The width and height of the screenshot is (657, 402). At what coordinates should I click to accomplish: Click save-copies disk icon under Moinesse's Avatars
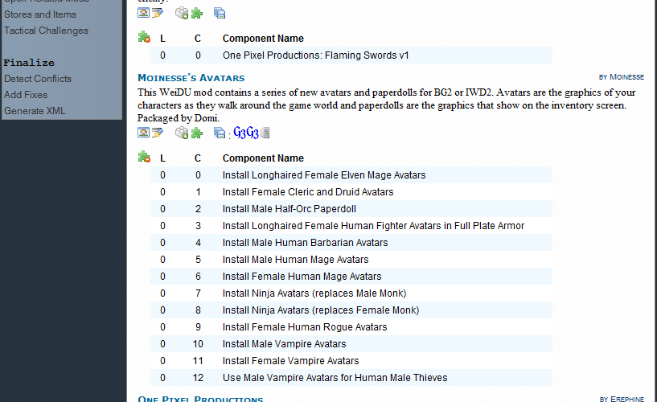(220, 133)
